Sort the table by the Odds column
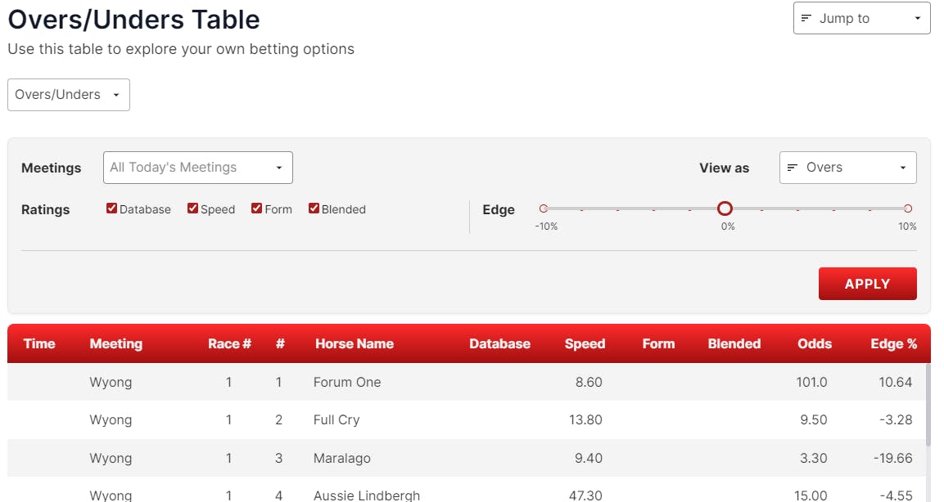This screenshot has width=944, height=502. [814, 343]
